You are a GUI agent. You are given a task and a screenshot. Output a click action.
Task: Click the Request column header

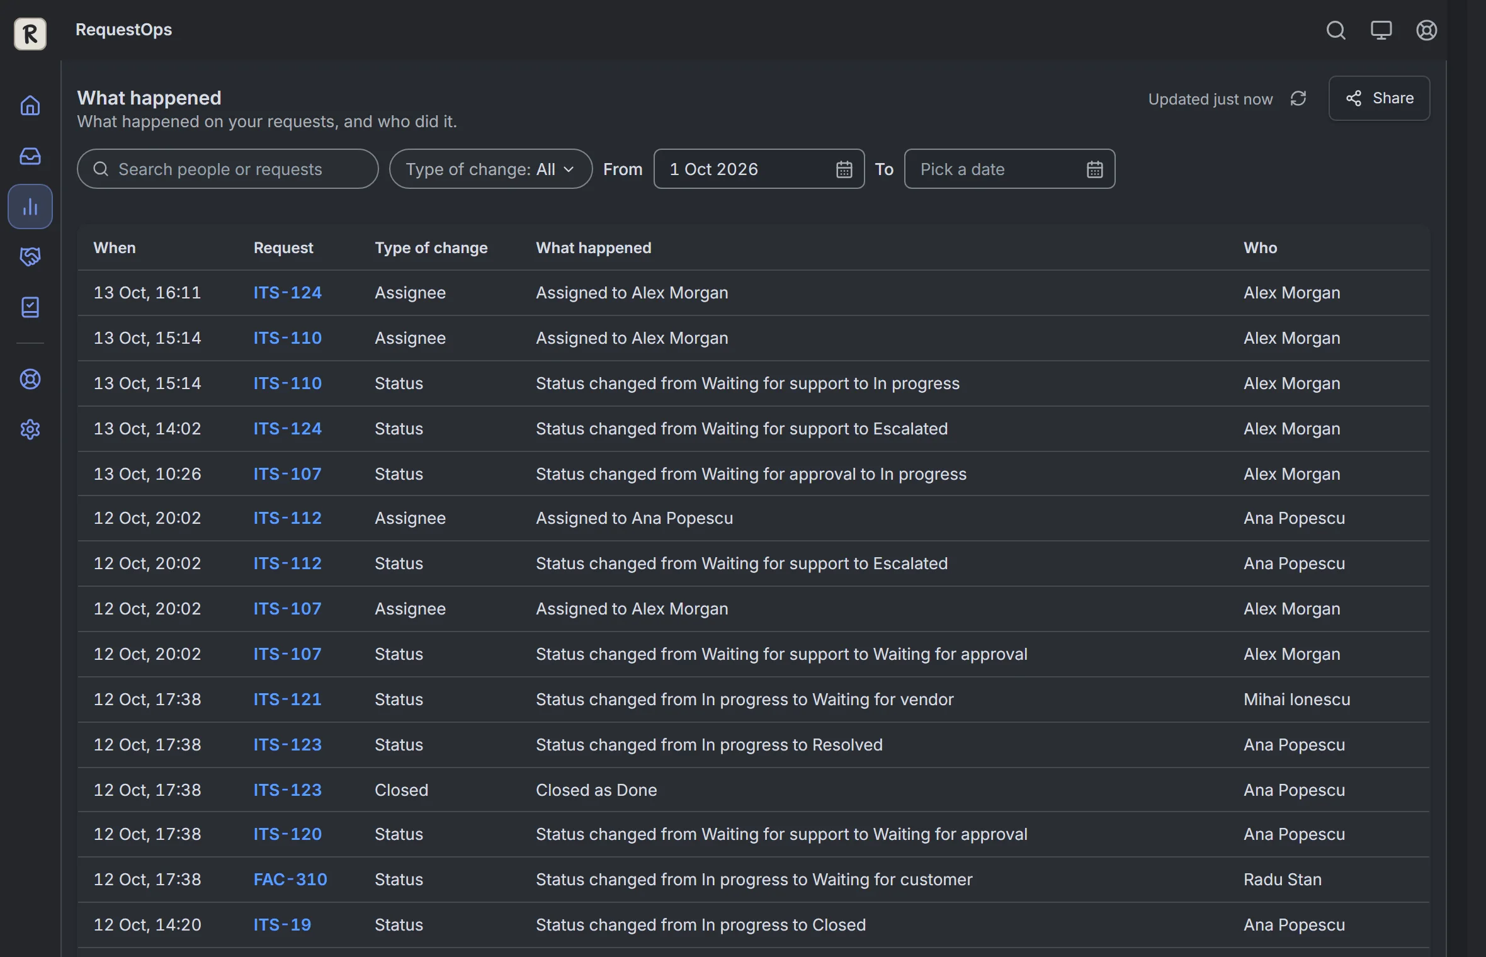coord(283,248)
